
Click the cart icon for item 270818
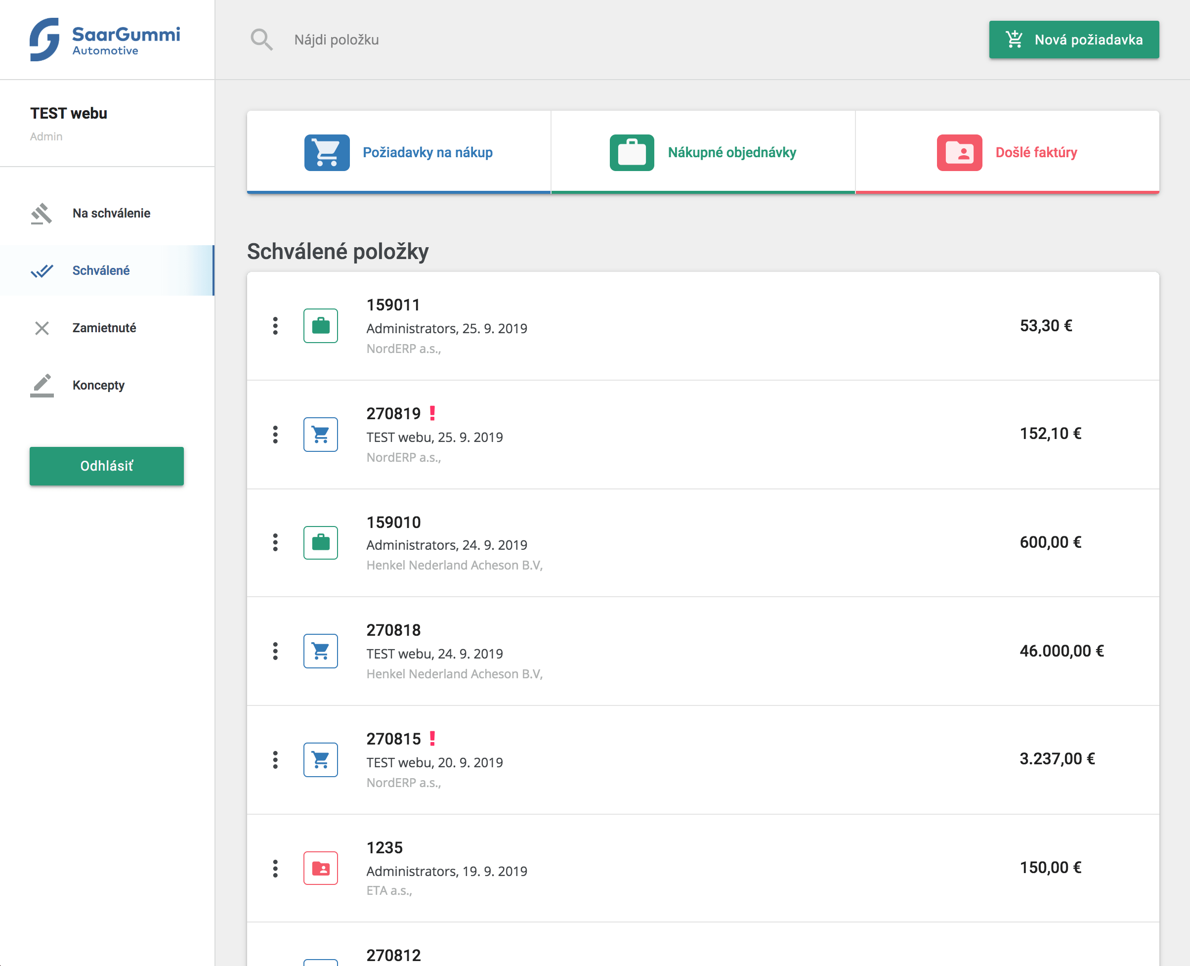pos(320,651)
